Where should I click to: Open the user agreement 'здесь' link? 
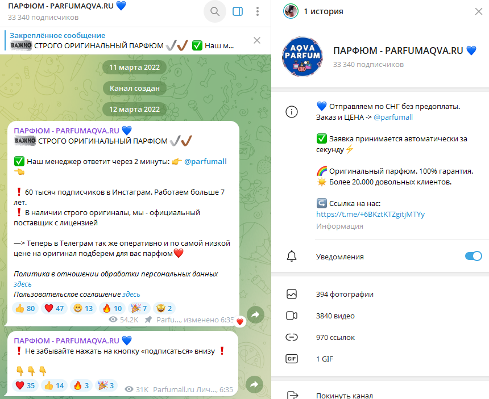click(x=131, y=295)
